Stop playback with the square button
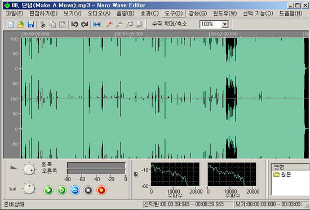The width and height of the screenshot is (310, 210). (88, 190)
